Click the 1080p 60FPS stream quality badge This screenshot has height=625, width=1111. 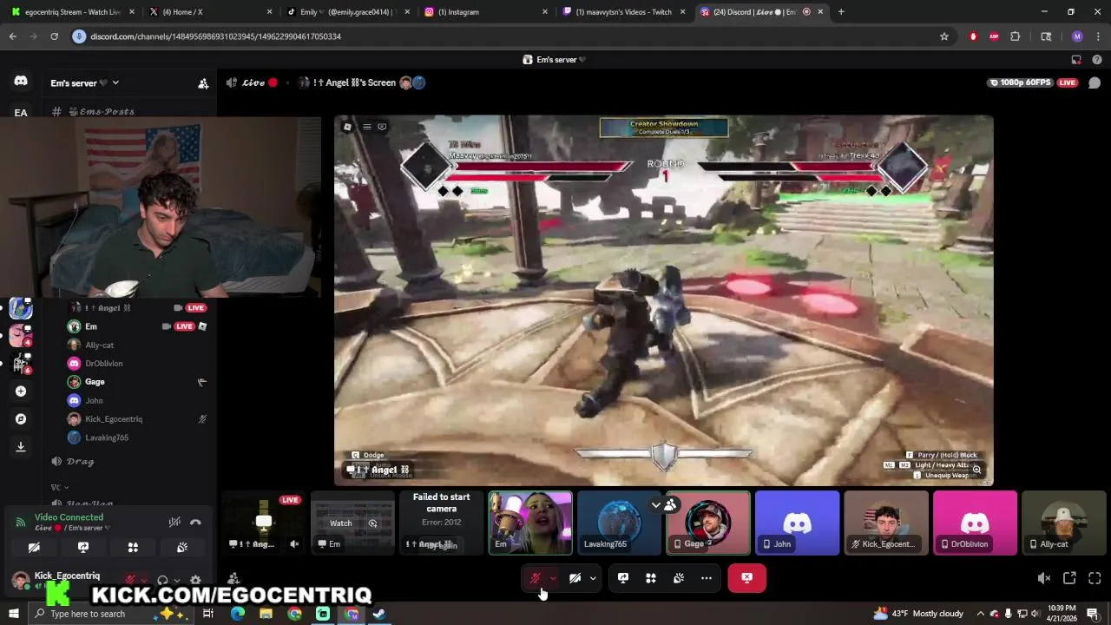point(1020,82)
